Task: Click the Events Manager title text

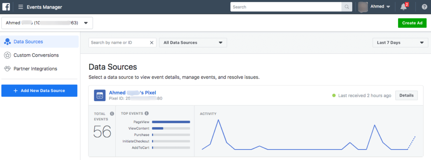Action: 44,7
